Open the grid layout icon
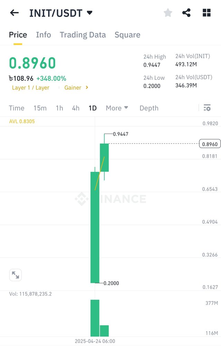 pyautogui.click(x=206, y=13)
